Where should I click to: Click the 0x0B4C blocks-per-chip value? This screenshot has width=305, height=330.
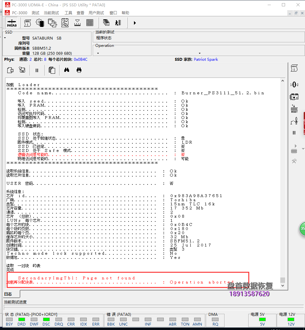[81, 59]
